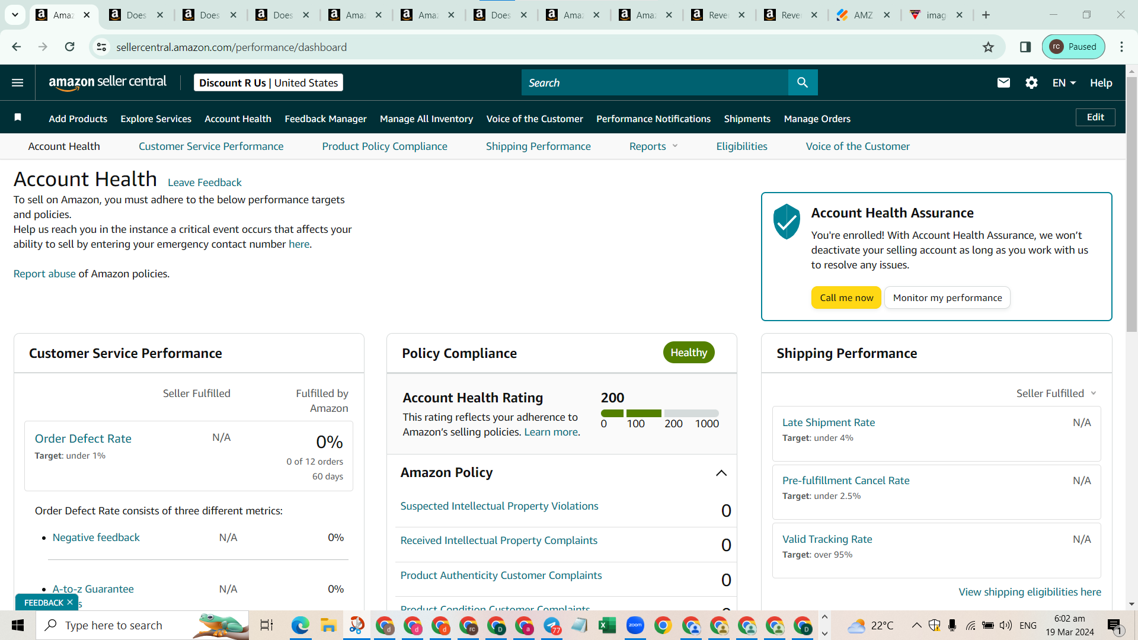This screenshot has height=640, width=1138.
Task: View site information icon in address bar
Action: (101, 47)
